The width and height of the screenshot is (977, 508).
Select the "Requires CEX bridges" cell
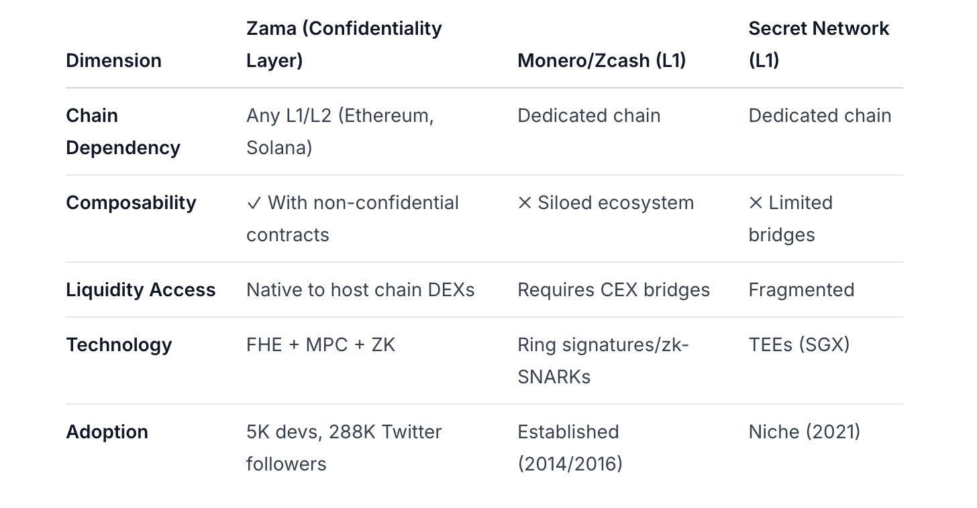(613, 290)
